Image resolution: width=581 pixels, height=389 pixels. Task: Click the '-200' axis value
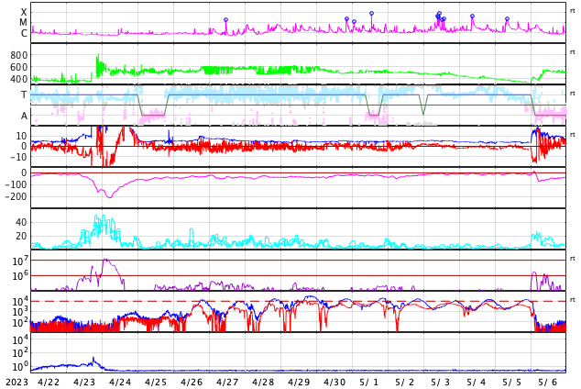click(16, 197)
